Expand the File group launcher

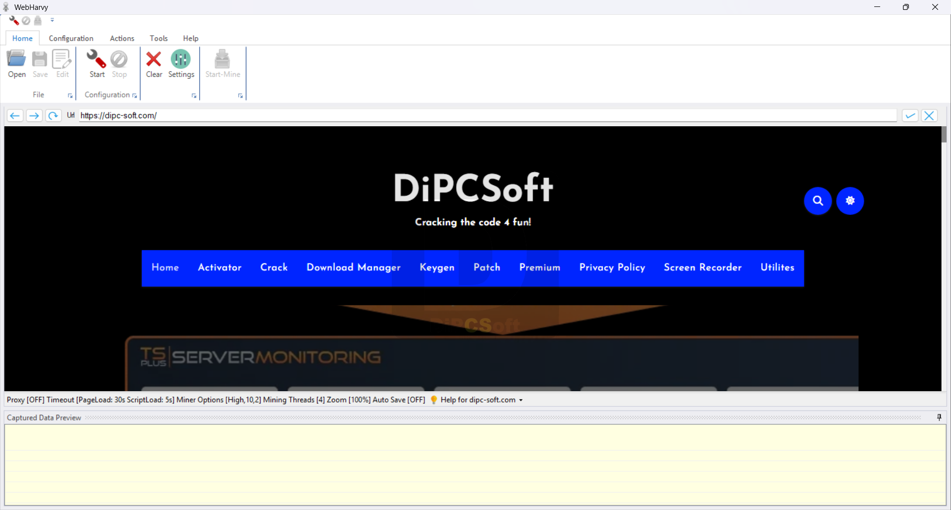click(x=70, y=96)
